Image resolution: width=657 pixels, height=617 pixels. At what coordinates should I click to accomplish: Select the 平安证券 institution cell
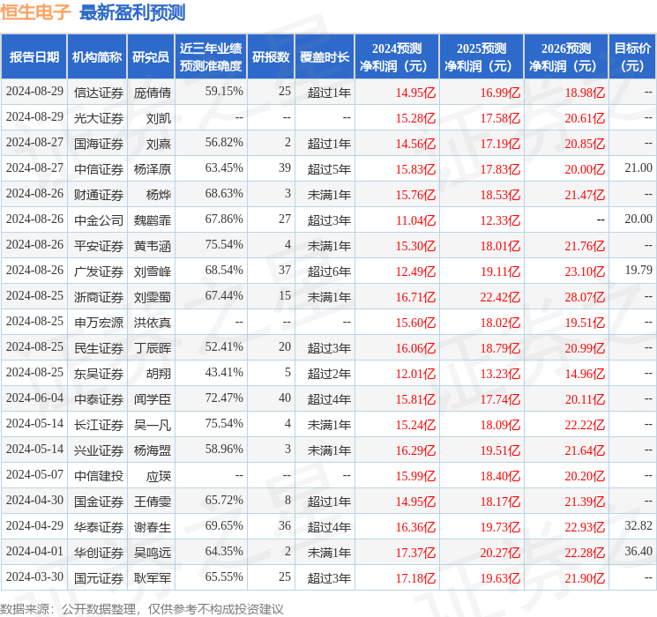pos(99,246)
